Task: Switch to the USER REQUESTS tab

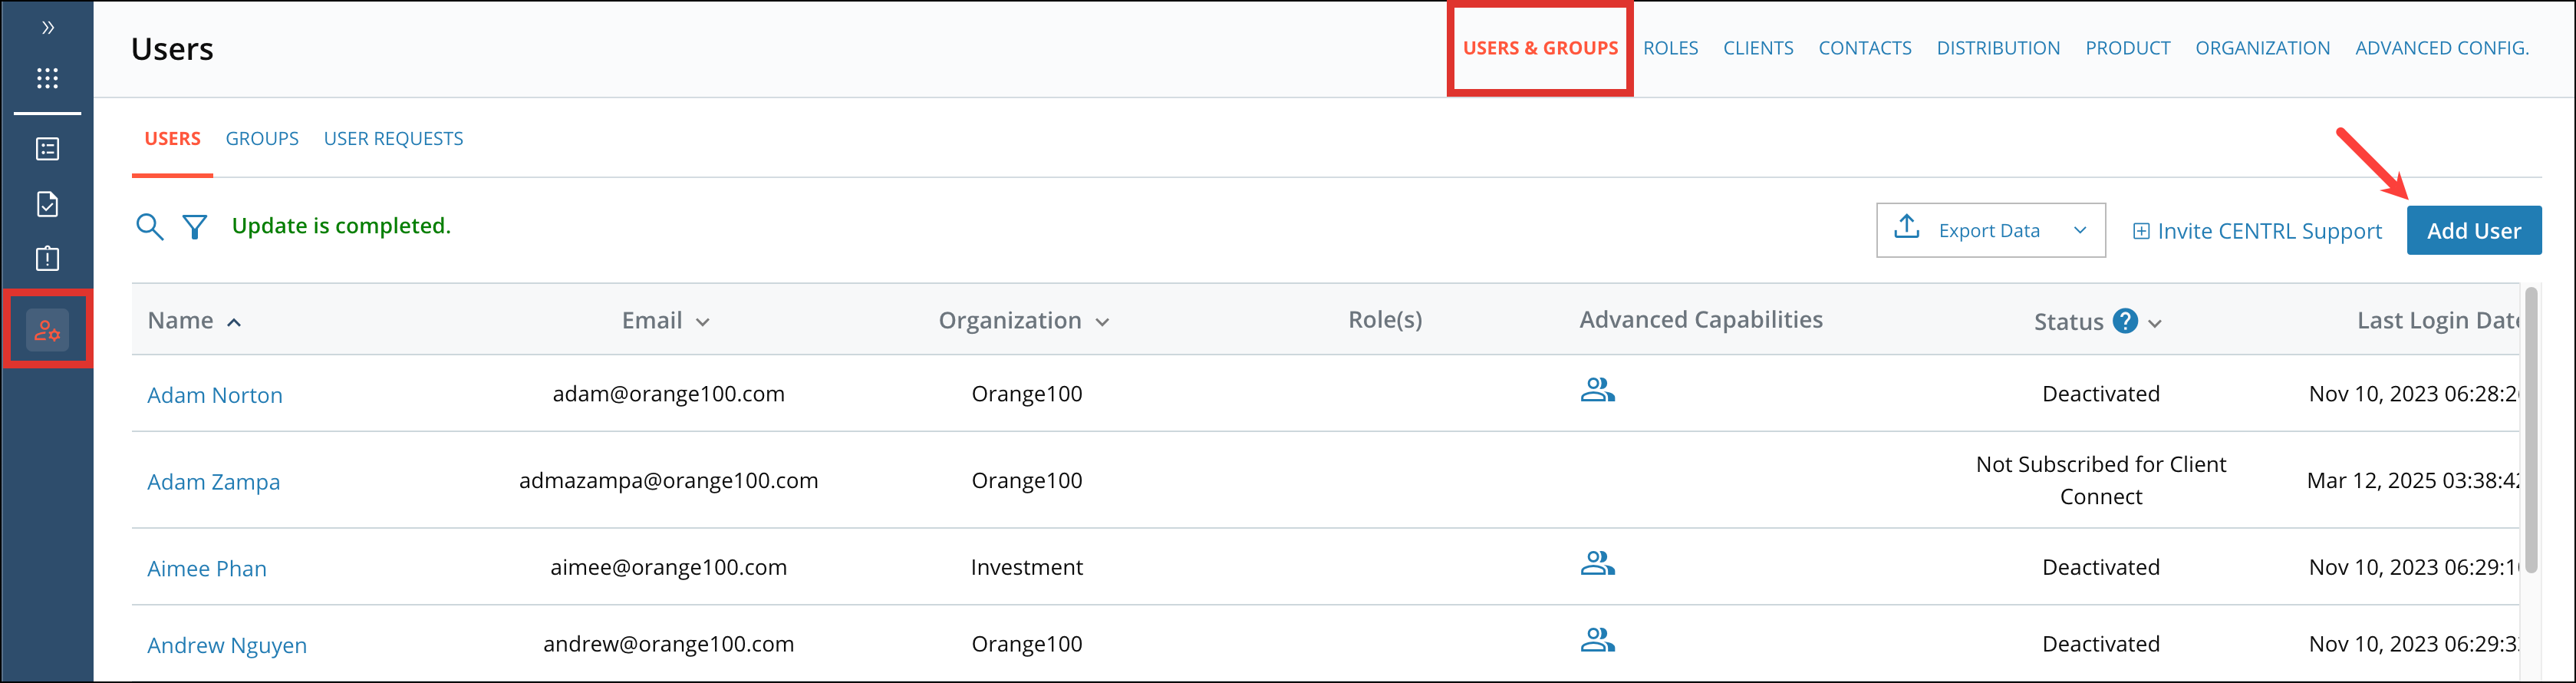Action: point(393,139)
